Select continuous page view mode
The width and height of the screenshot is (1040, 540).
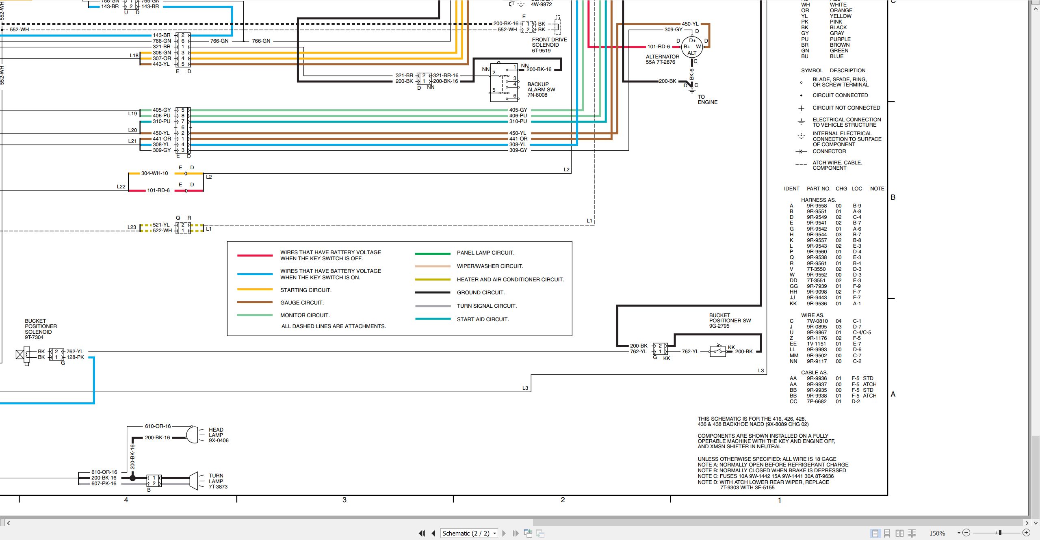[887, 533]
